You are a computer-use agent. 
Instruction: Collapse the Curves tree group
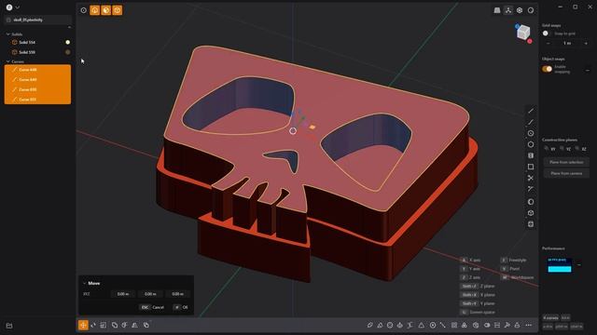point(8,61)
